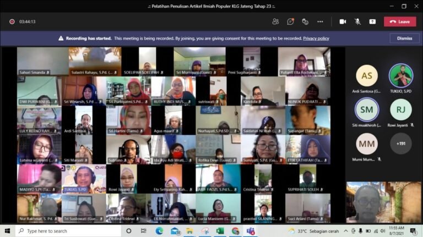Open Task View in the taskbar
Viewport: 423px width, 237px height.
tap(144, 231)
